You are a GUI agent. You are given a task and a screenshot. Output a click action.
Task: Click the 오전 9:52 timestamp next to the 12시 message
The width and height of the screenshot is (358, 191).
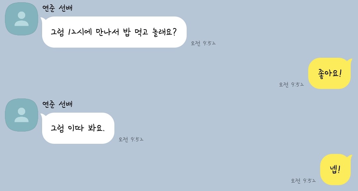pyautogui.click(x=203, y=43)
